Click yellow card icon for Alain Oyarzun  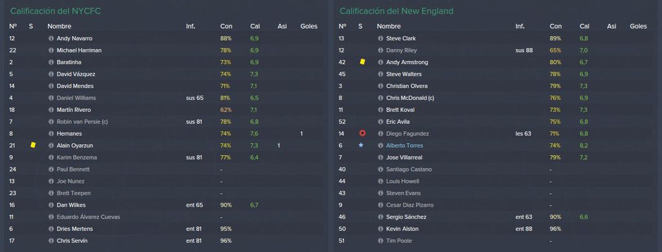pyautogui.click(x=33, y=145)
